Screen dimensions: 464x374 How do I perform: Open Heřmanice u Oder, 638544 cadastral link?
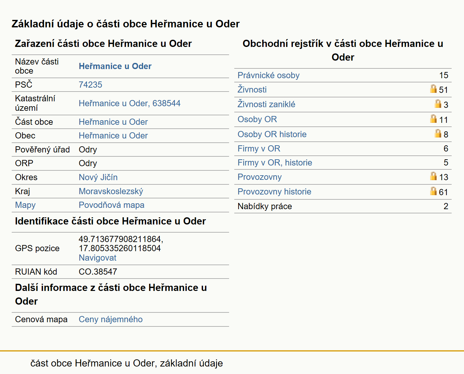pyautogui.click(x=130, y=103)
